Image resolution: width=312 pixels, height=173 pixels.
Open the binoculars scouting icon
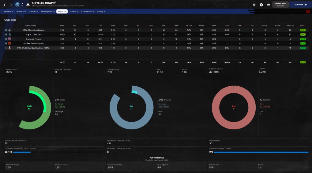(x=28, y=5)
